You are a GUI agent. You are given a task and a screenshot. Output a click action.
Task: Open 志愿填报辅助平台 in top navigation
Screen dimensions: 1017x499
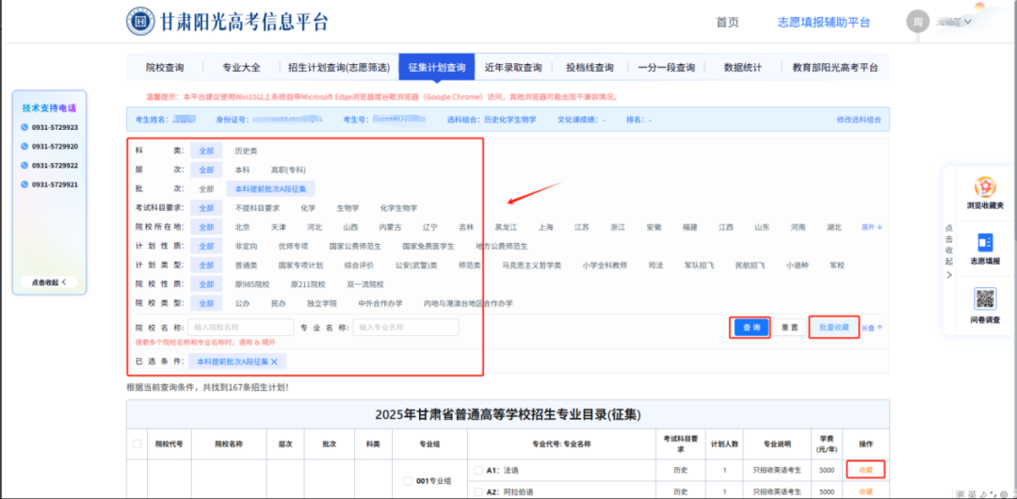(824, 22)
